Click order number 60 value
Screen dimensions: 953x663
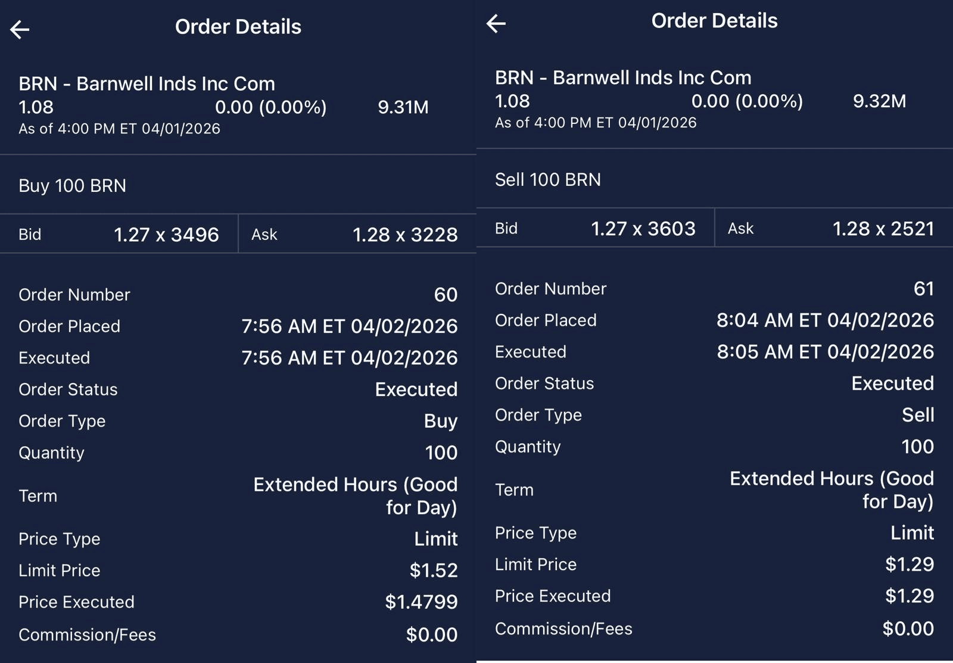pos(446,294)
